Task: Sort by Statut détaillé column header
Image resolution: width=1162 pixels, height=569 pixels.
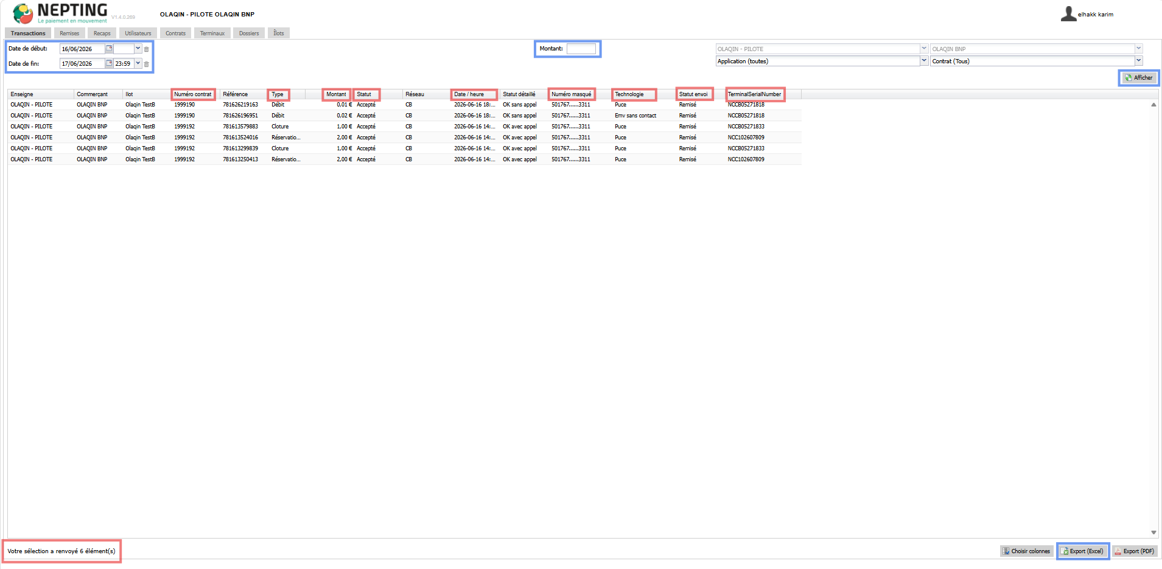Action: 524,94
